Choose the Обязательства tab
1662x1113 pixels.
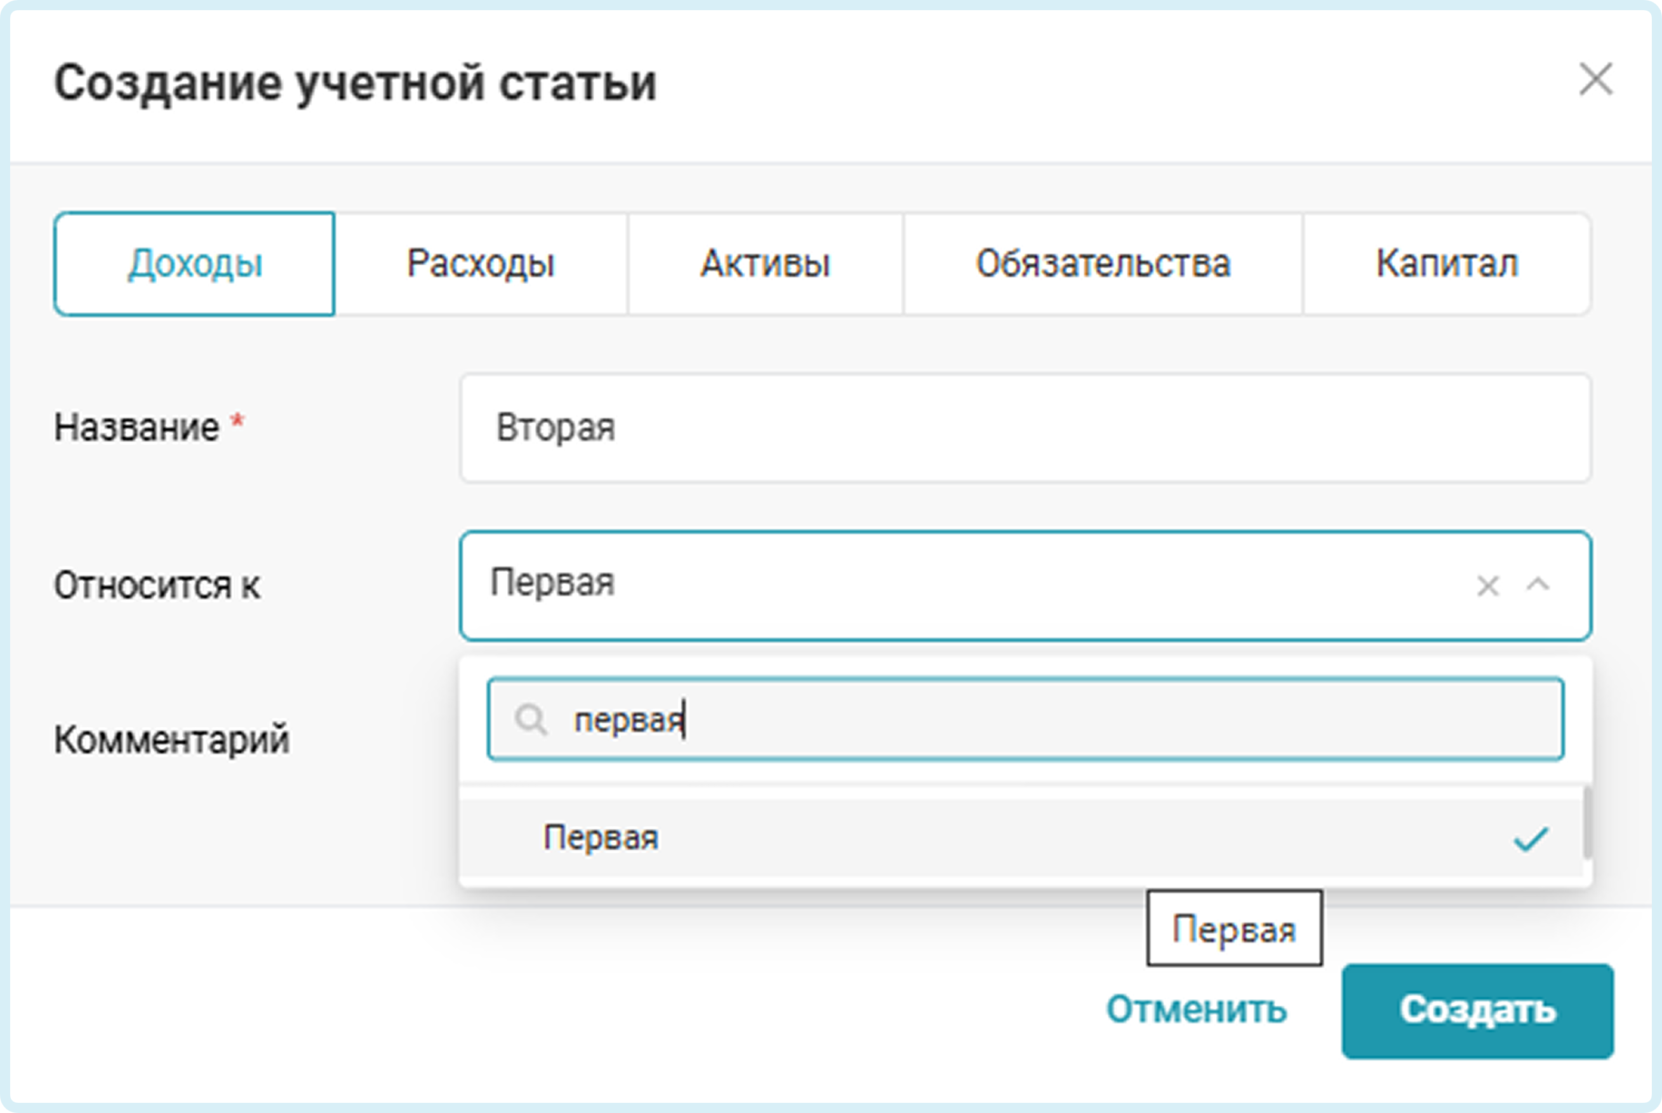(x=1103, y=263)
